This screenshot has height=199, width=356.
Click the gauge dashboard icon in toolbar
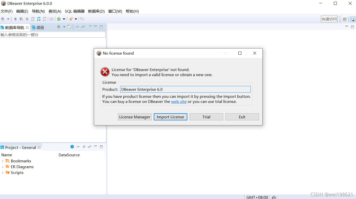coord(52,19)
